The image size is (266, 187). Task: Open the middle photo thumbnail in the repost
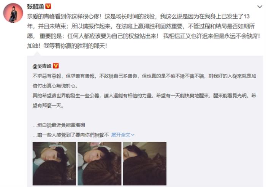tap(100, 163)
